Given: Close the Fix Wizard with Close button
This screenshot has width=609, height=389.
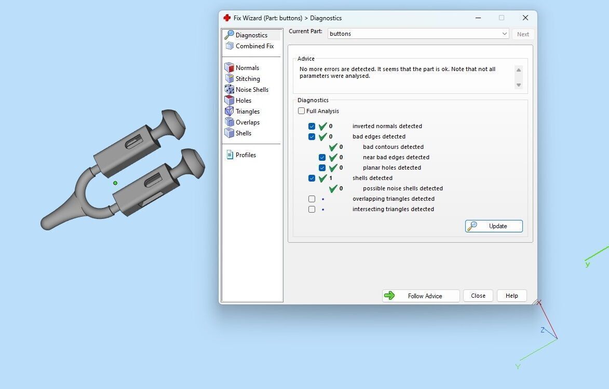Looking at the screenshot, I should 478,296.
